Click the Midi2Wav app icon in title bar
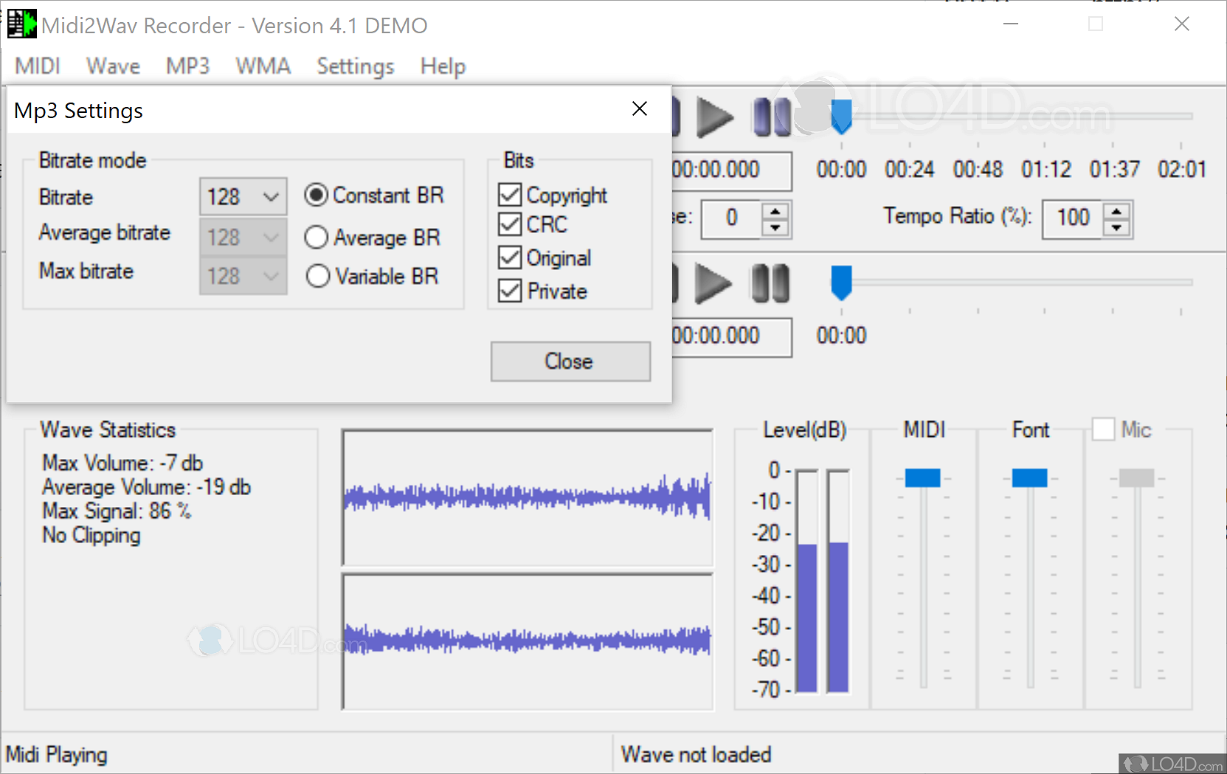Image resolution: width=1227 pixels, height=774 pixels. point(21,24)
